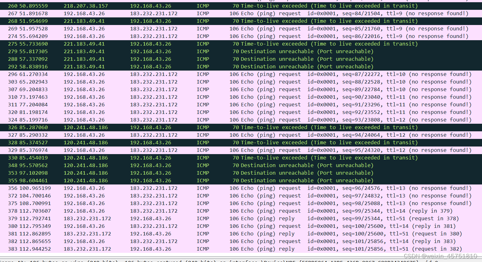Image resolution: width=482 pixels, height=262 pixels.
Task: Select packet 311 with seq=91/23296
Action: tap(241, 105)
